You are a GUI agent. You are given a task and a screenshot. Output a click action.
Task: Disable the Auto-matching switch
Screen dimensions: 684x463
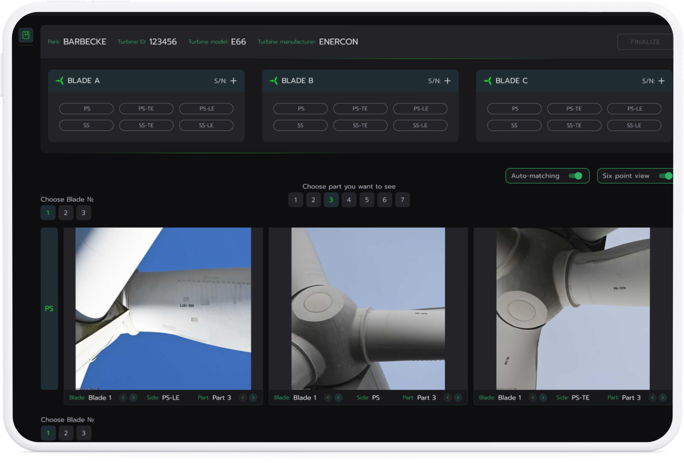pyautogui.click(x=576, y=176)
